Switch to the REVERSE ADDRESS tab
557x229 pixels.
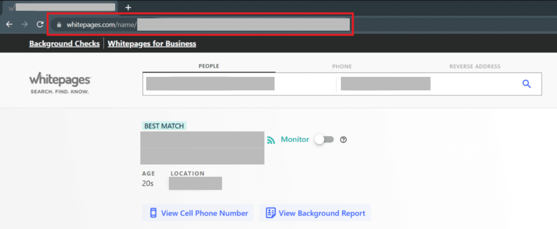(475, 67)
